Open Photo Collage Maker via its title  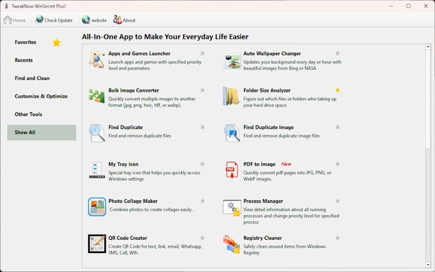[x=133, y=201]
